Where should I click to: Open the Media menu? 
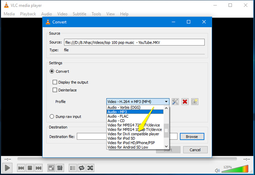point(9,14)
